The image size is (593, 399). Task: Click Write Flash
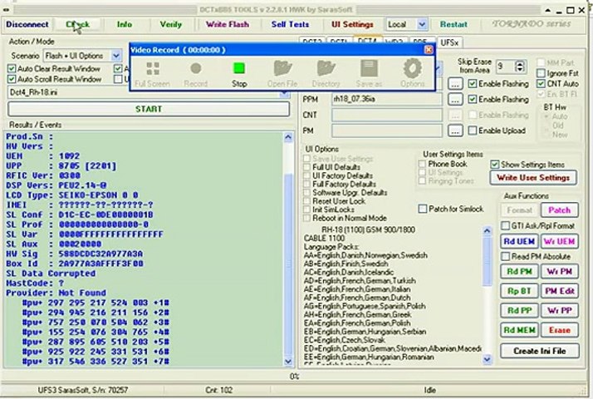coord(228,25)
